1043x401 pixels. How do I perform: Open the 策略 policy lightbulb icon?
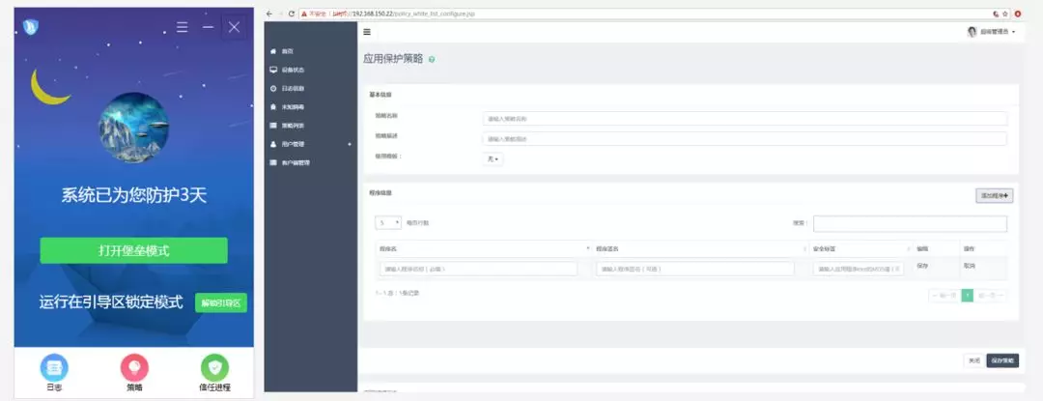pos(134,368)
